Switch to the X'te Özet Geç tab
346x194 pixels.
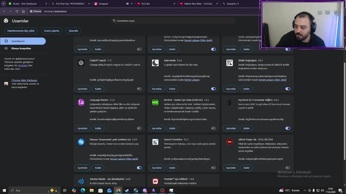71,4
